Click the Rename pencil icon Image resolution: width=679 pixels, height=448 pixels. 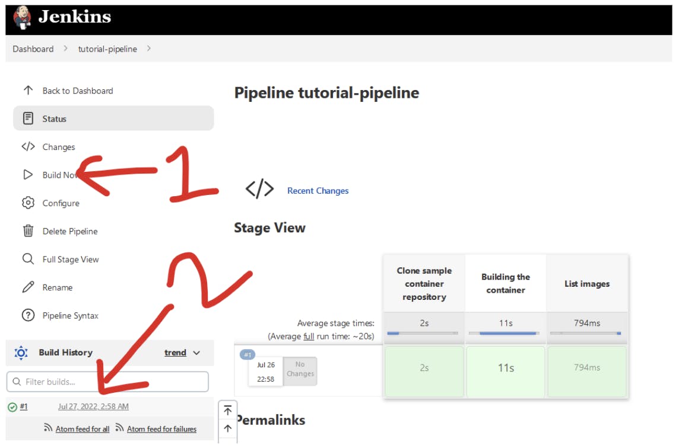click(x=28, y=287)
